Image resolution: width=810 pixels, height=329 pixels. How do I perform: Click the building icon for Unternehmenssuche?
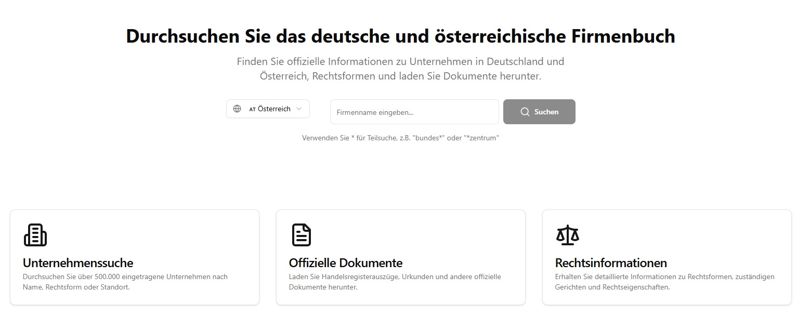click(35, 235)
